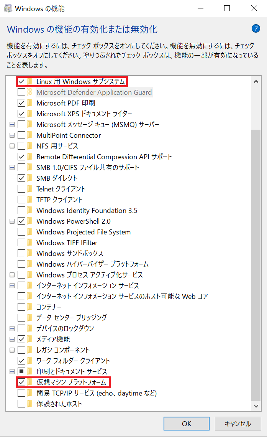Enable Windows ハイパーバイザー プラットフォーム checkbox
Image resolution: width=267 pixels, height=437 pixels.
[x=21, y=264]
